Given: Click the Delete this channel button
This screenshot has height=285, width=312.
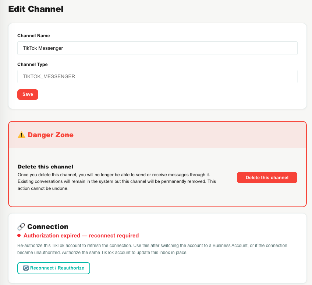Looking at the screenshot, I should 267,177.
